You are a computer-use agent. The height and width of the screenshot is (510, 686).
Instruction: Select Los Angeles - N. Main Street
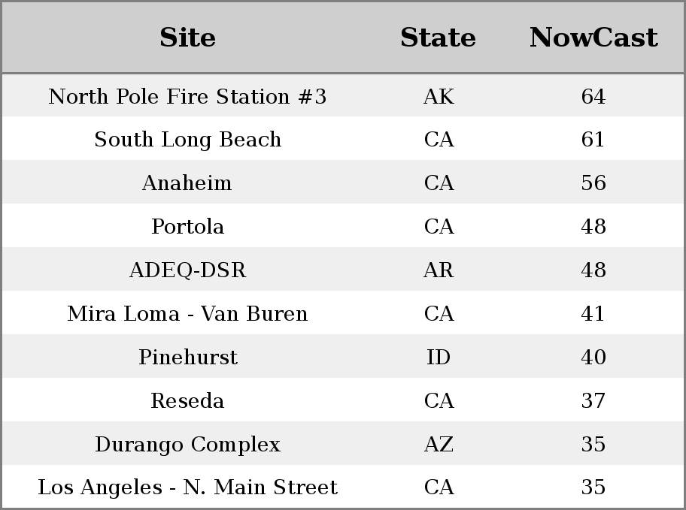tap(188, 487)
